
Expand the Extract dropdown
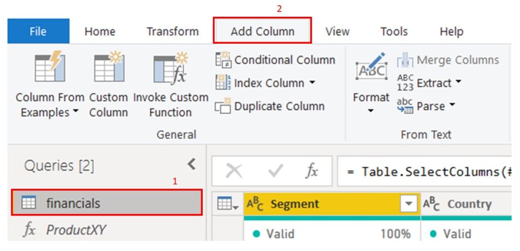pyautogui.click(x=458, y=82)
